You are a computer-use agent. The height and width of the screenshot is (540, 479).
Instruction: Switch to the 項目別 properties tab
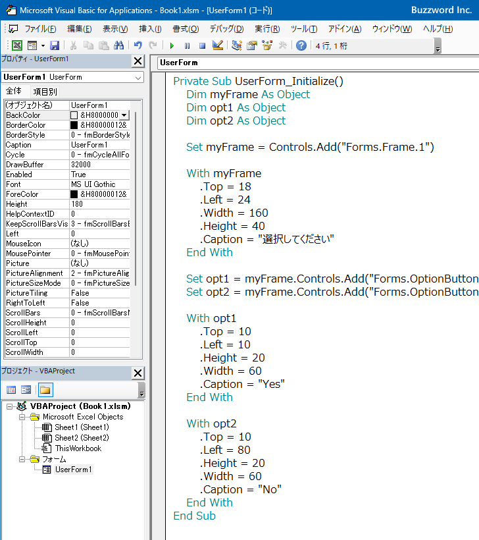tap(45, 92)
